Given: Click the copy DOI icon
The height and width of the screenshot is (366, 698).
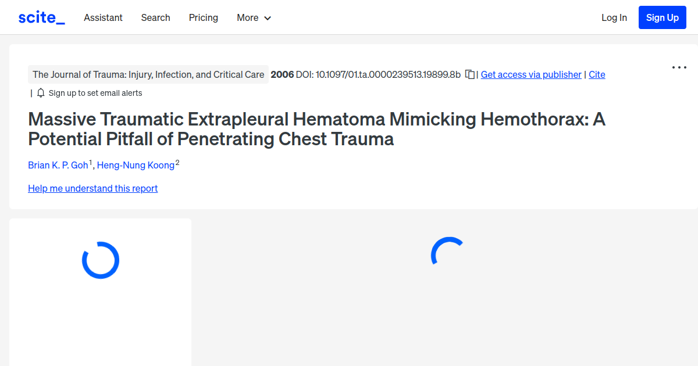Looking at the screenshot, I should (x=469, y=74).
